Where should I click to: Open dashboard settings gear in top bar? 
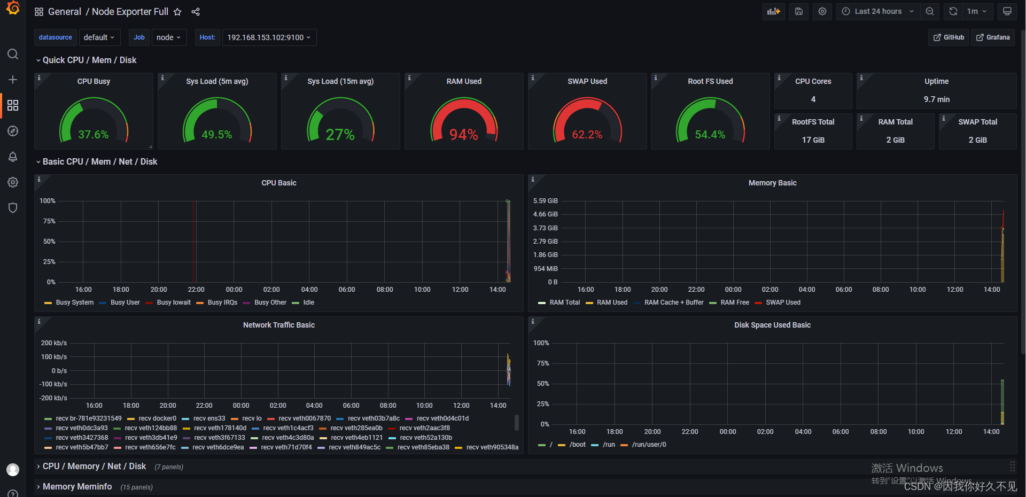tap(822, 11)
